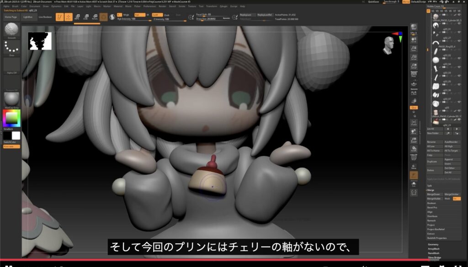Expand the Project BasRelief section
Screen dimensions: 468x267
(x=436, y=229)
